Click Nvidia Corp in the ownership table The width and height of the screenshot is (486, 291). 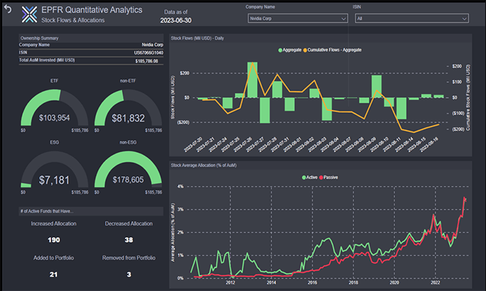(153, 44)
